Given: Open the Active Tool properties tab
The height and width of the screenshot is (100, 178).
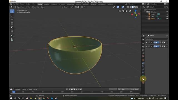Looking at the screenshot, I should pos(143,39).
